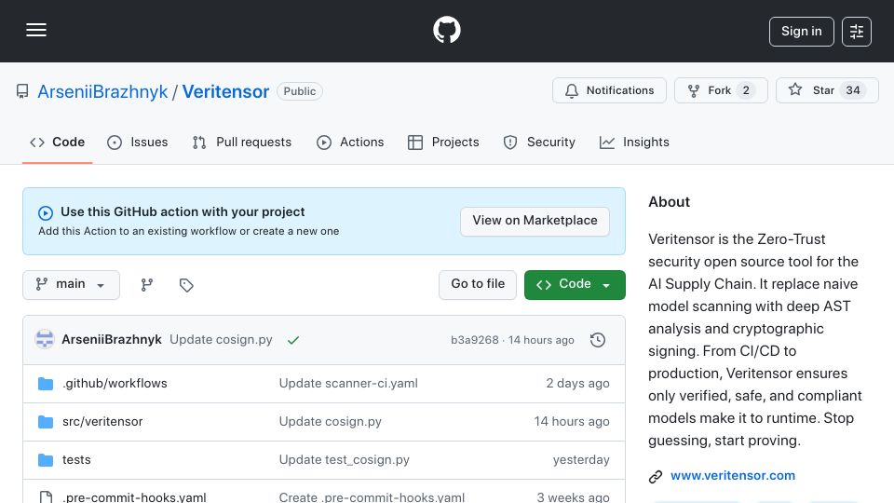The height and width of the screenshot is (503, 894).
Task: Click the '2 days ago' timestamp
Action: [x=577, y=383]
